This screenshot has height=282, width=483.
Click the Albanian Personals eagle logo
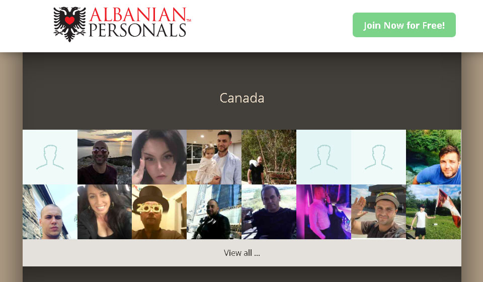tap(69, 24)
